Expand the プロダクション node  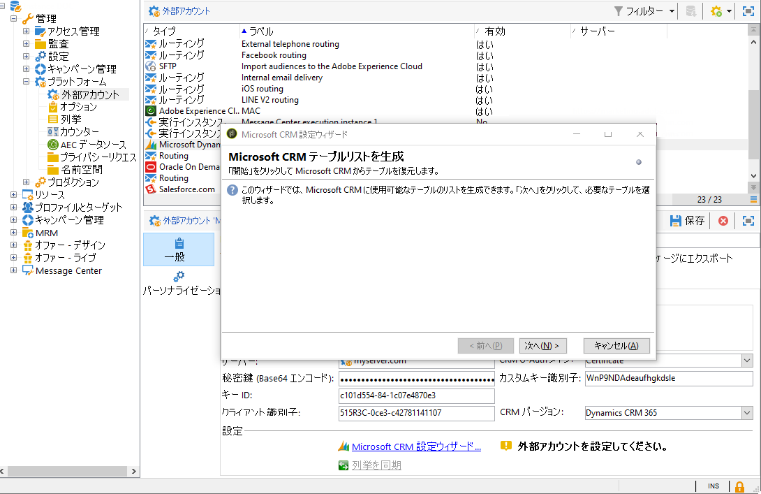[x=27, y=182]
